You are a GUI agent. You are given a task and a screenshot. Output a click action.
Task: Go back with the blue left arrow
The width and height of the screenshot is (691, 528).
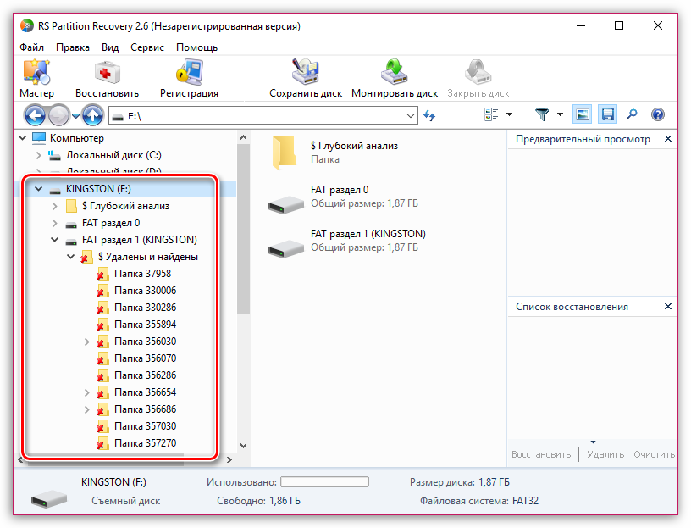click(35, 115)
